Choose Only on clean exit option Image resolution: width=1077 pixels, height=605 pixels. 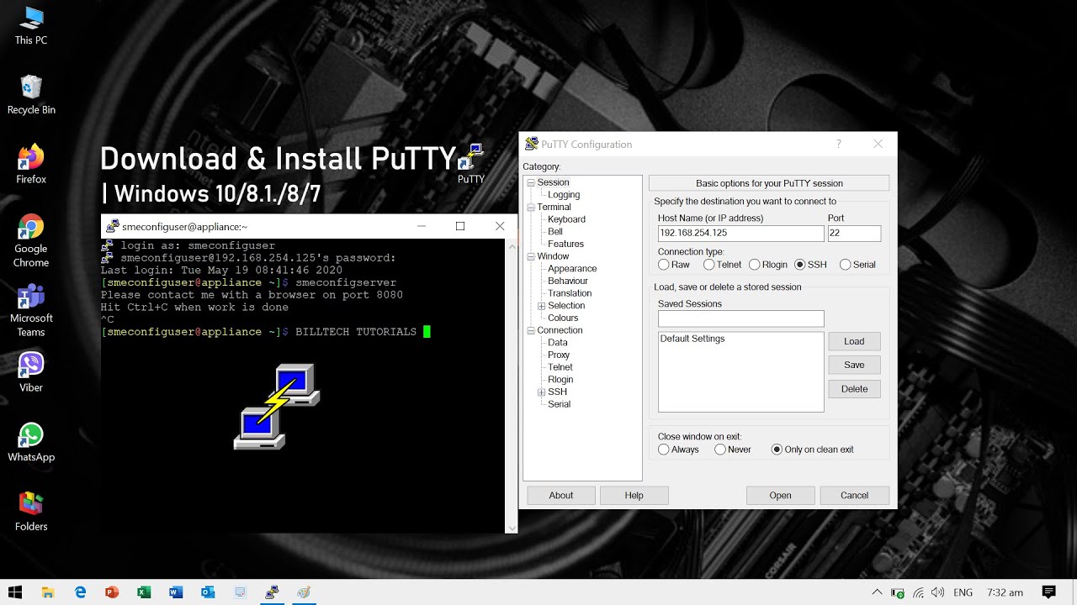777,450
